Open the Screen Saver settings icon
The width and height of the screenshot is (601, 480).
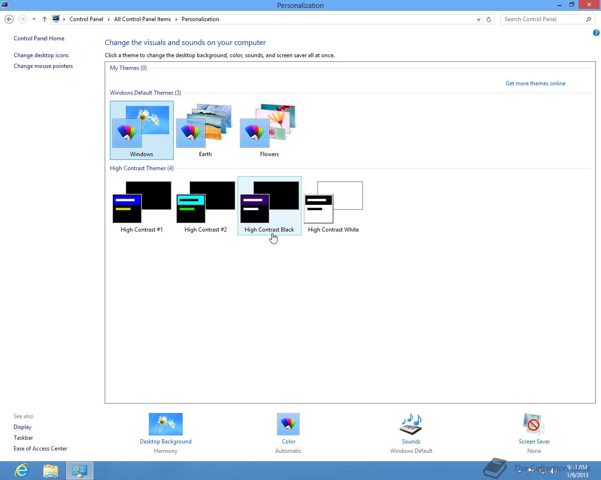(x=534, y=424)
